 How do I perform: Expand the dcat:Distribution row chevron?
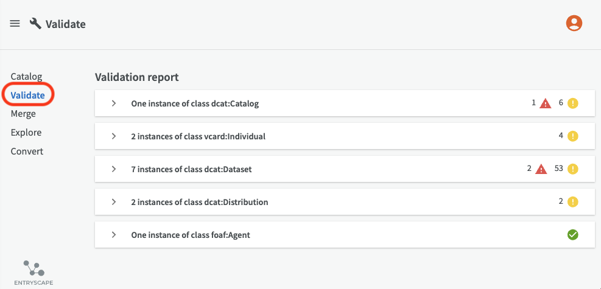pyautogui.click(x=113, y=202)
